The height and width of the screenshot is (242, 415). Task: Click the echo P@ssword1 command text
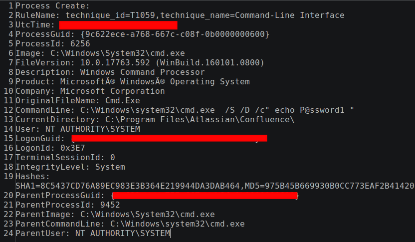[x=309, y=110]
